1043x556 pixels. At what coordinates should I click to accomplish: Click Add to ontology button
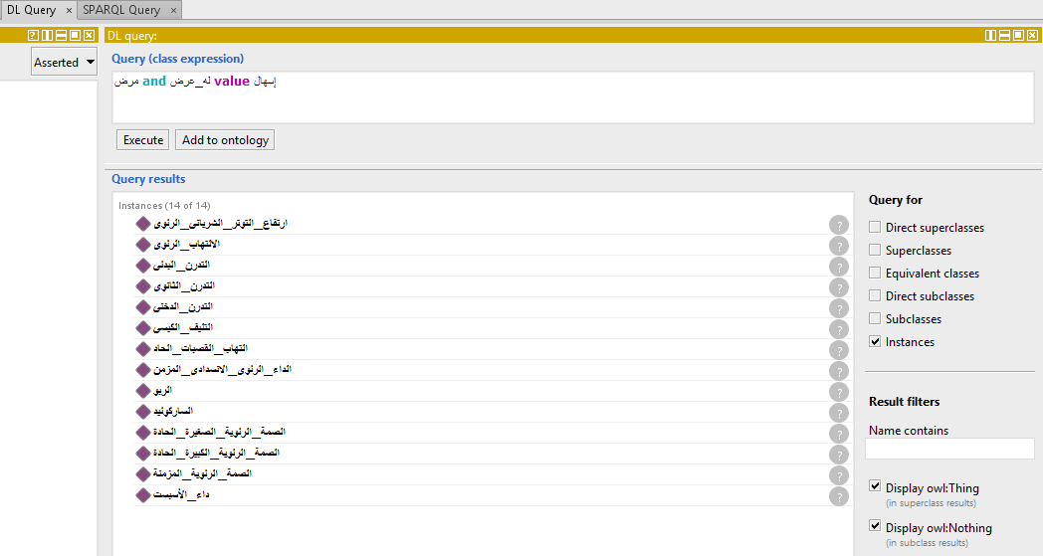[225, 140]
